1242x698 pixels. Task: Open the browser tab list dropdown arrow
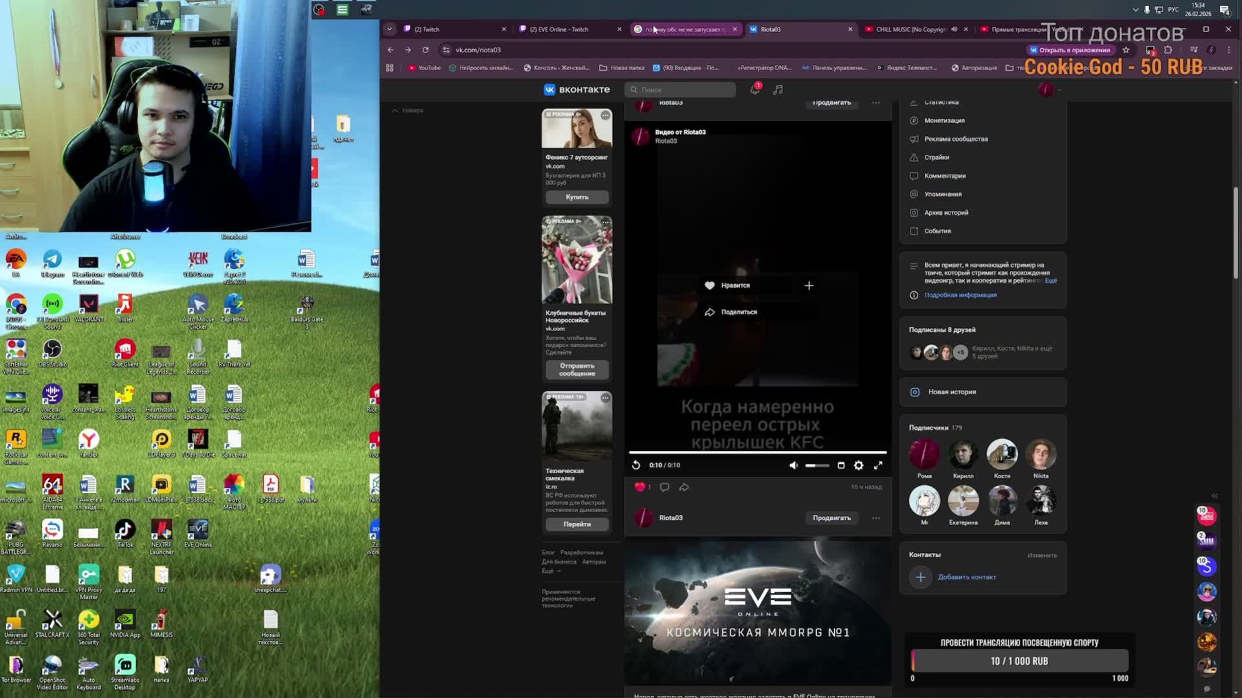(389, 29)
